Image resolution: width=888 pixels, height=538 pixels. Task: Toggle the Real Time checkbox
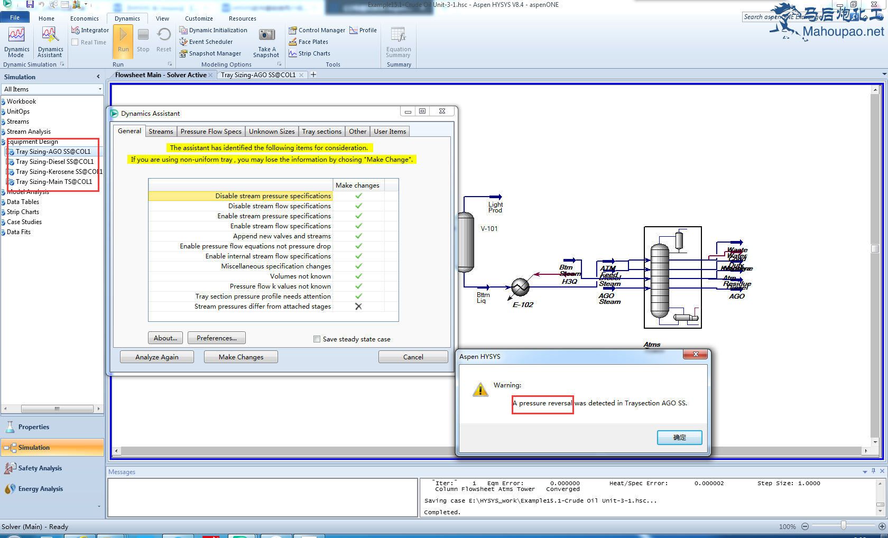[75, 42]
